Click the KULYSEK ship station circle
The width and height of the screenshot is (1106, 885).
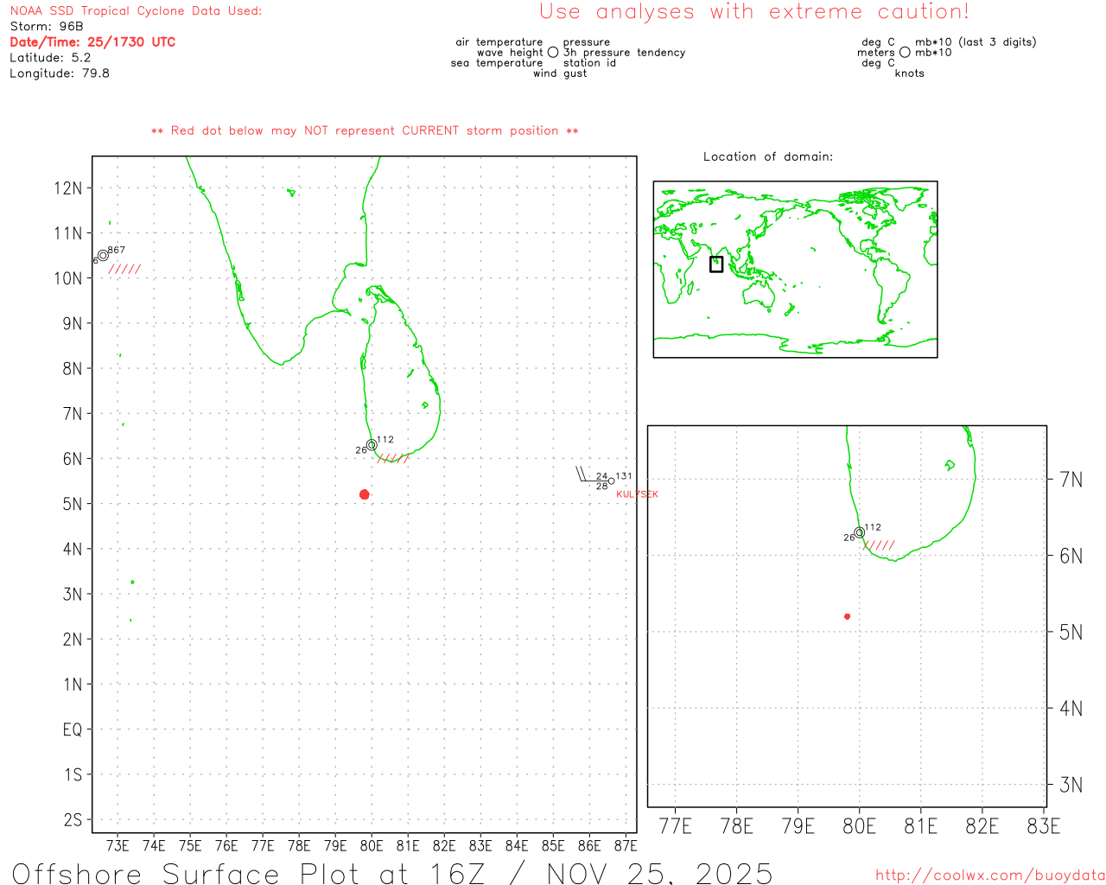[x=612, y=481]
